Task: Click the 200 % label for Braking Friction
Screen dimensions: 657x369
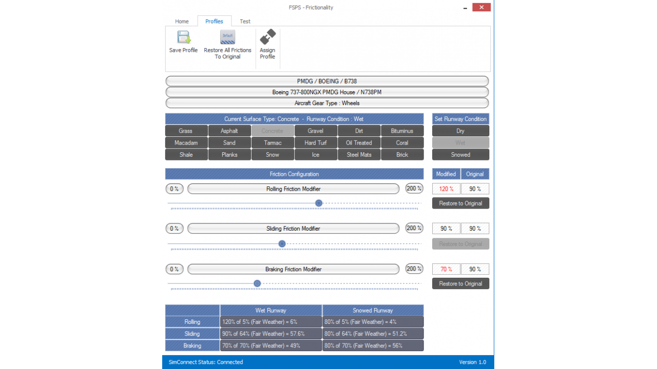Action: 414,269
